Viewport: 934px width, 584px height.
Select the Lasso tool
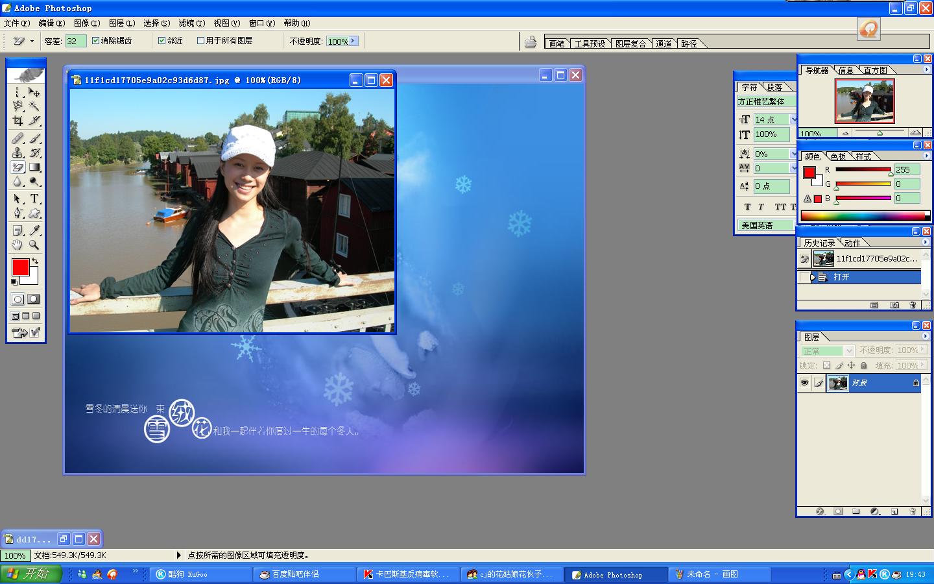[x=18, y=106]
